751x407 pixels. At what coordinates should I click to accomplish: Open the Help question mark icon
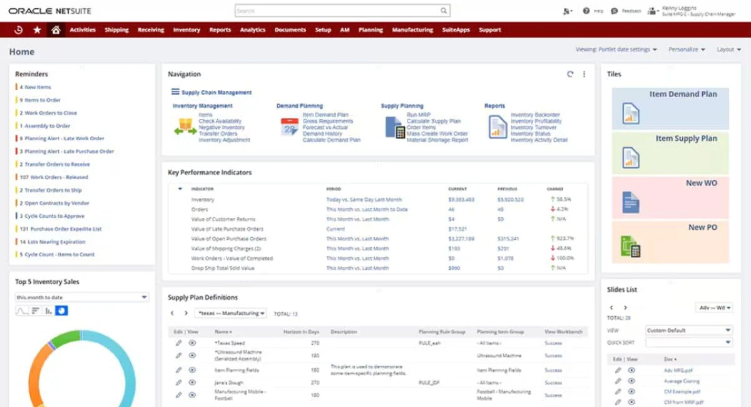click(x=586, y=11)
